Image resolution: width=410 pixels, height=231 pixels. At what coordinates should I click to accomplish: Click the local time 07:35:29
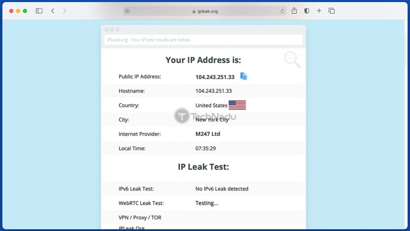click(205, 148)
